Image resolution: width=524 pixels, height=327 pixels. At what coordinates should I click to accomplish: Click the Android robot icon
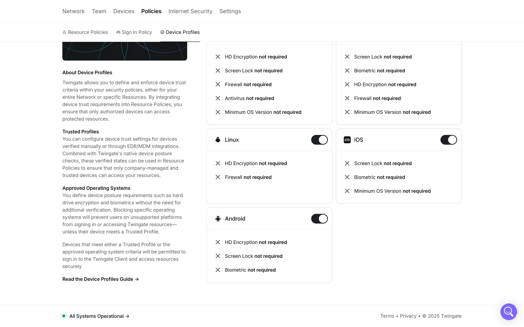[x=218, y=219]
